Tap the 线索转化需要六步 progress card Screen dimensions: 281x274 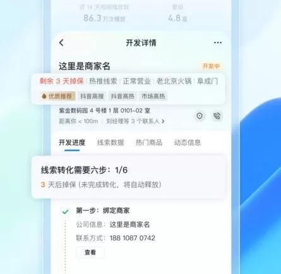tap(128, 177)
